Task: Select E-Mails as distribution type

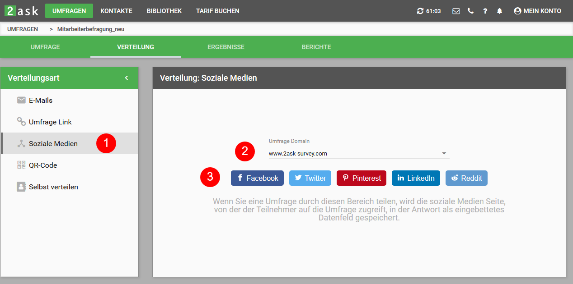Action: pyautogui.click(x=40, y=100)
